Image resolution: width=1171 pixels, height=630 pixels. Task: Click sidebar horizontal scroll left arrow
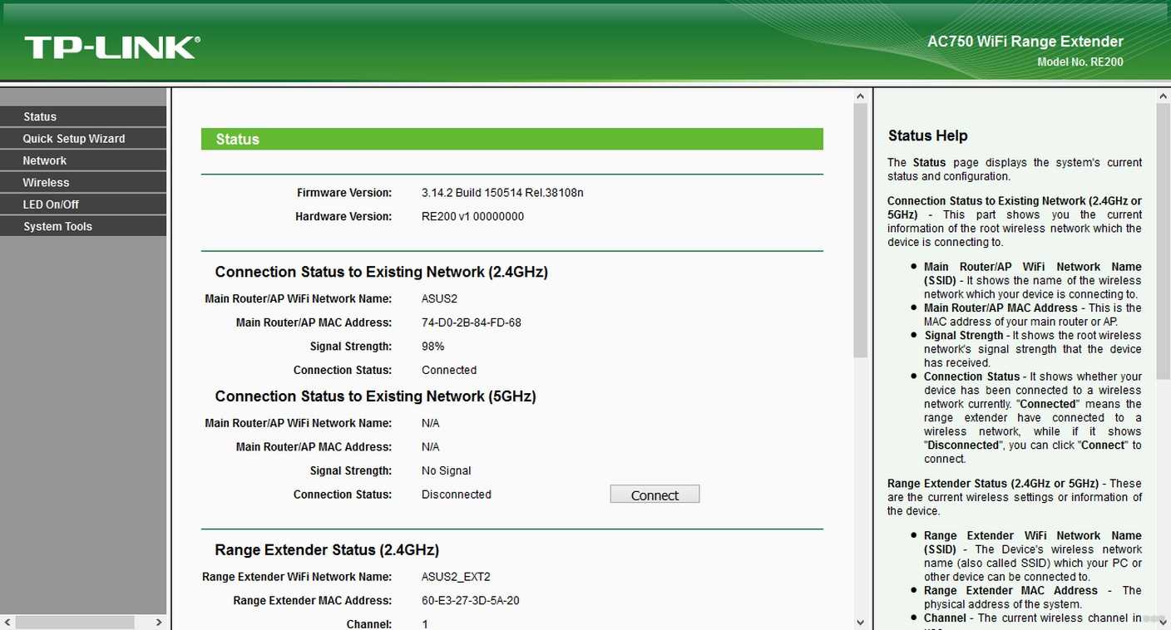7,622
